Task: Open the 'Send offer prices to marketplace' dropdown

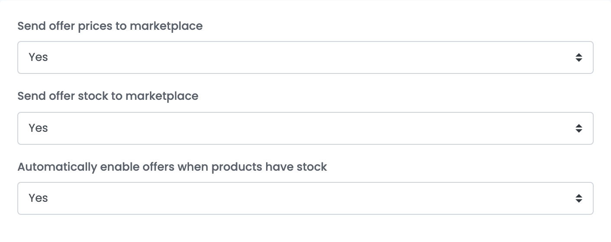Action: pyautogui.click(x=305, y=57)
